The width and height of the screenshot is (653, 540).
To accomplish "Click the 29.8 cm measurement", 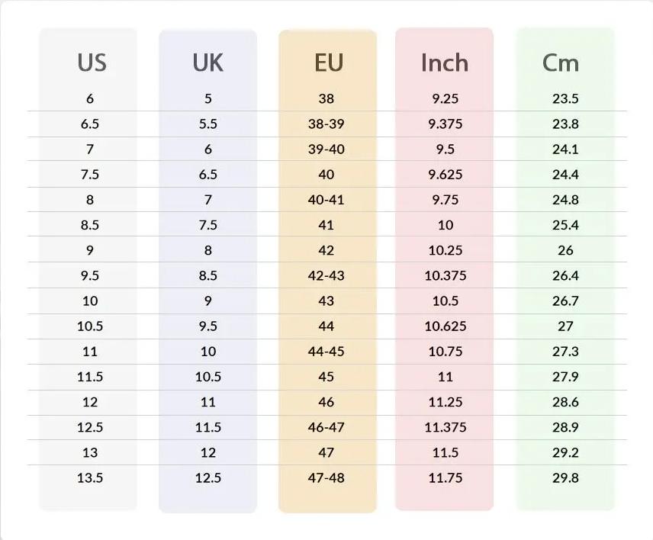I will click(565, 477).
